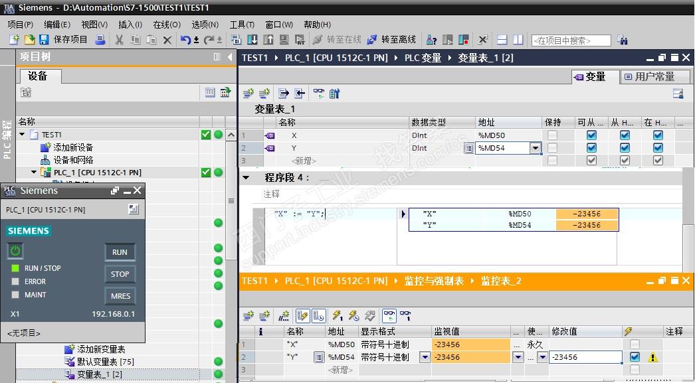Click the accessible devices icon
The image size is (695, 383).
click(x=431, y=40)
